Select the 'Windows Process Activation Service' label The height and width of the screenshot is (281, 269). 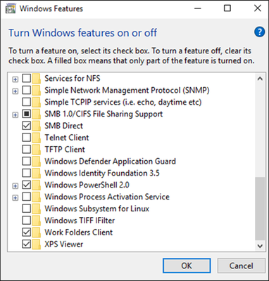click(107, 197)
